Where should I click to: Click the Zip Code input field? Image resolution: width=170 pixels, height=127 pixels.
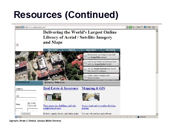[32, 110]
